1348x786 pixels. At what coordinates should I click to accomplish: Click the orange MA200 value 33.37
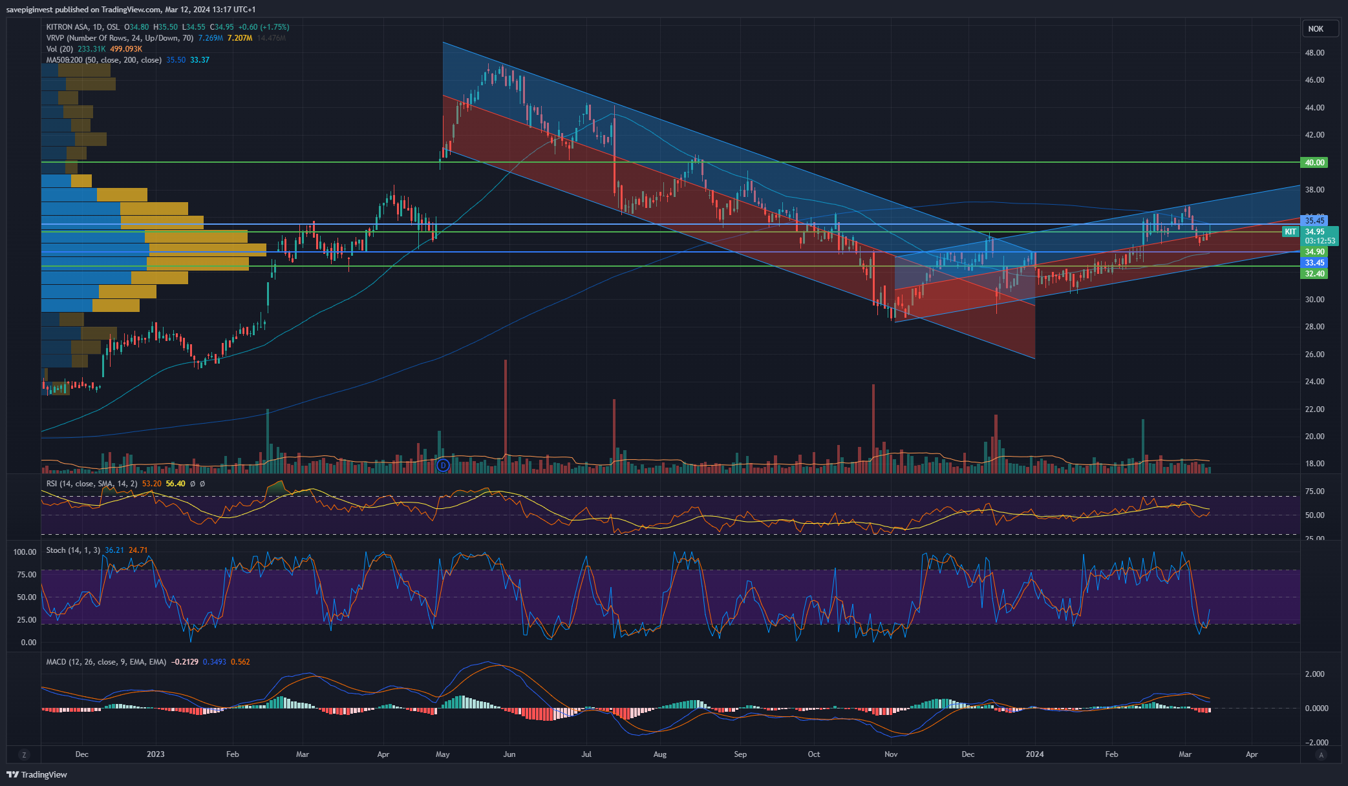click(200, 60)
